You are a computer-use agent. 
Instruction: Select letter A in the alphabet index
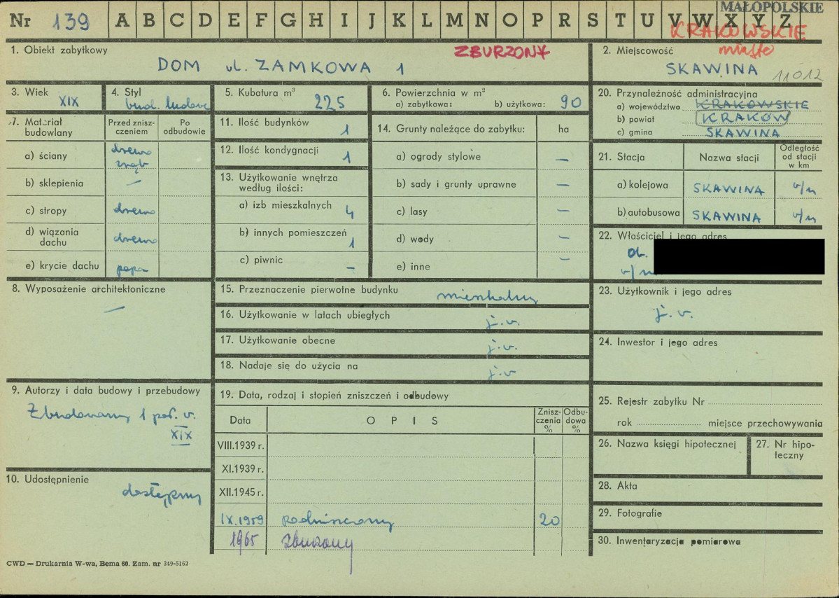coord(122,20)
